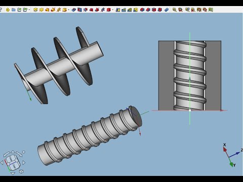Toggle all measurements visibility
Image resolution: width=243 pixels, height=182 pixels.
[x=199, y=10]
